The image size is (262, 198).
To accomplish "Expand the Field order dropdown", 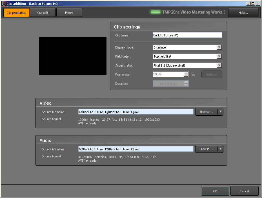I will [219, 56].
